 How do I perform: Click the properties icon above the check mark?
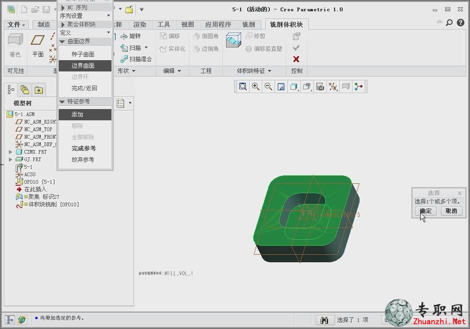(x=296, y=36)
